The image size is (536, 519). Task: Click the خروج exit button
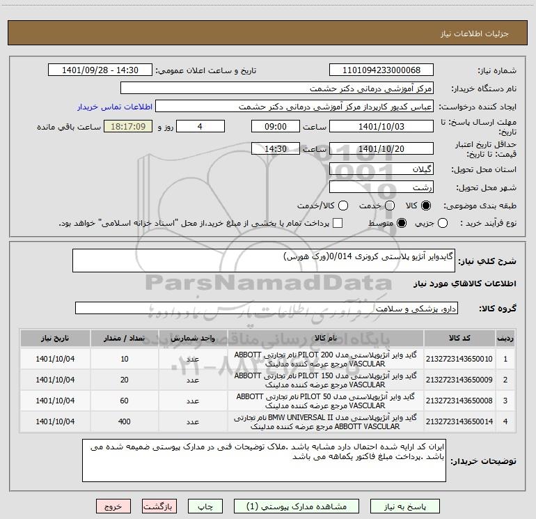(x=113, y=506)
